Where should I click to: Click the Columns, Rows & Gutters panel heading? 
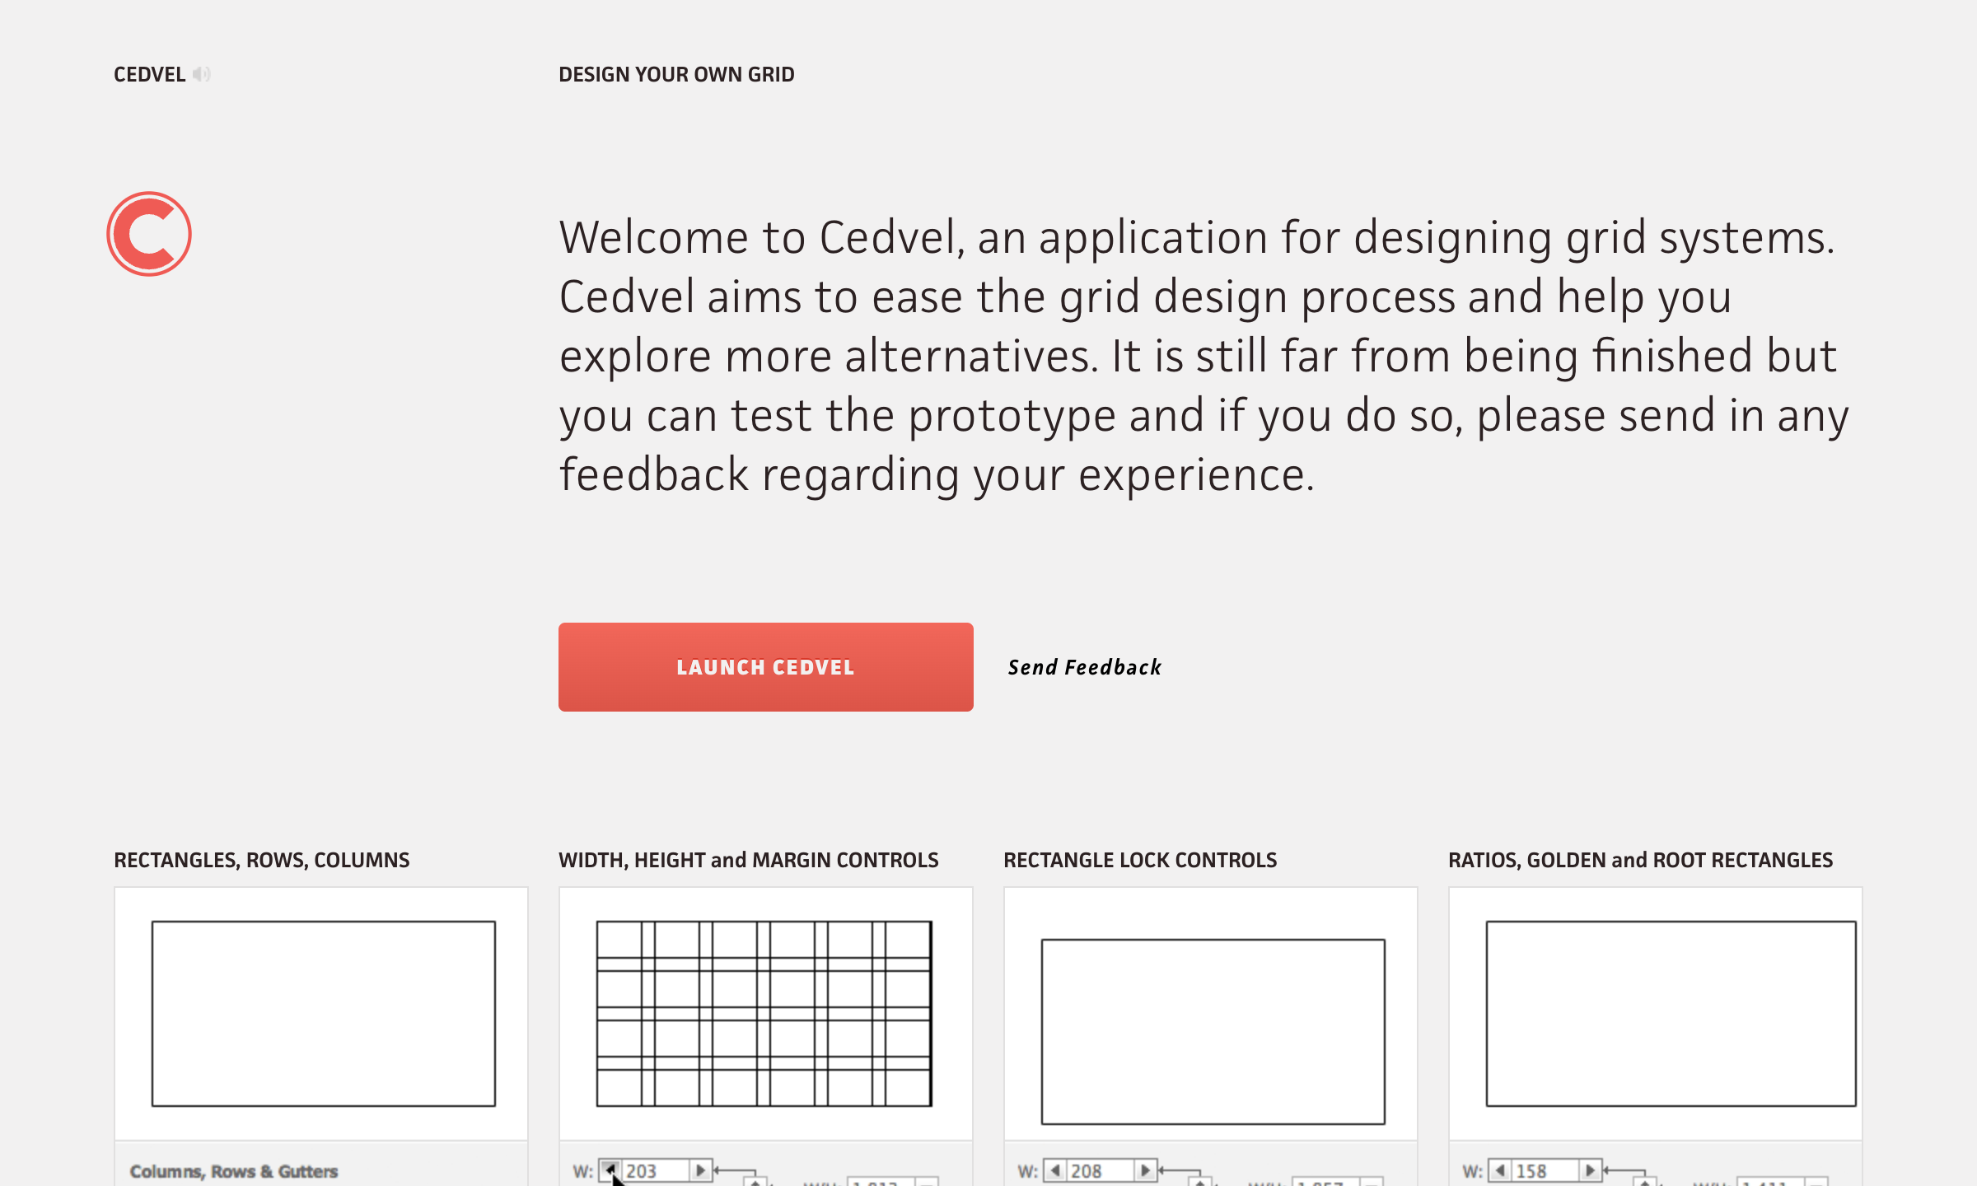234,1171
